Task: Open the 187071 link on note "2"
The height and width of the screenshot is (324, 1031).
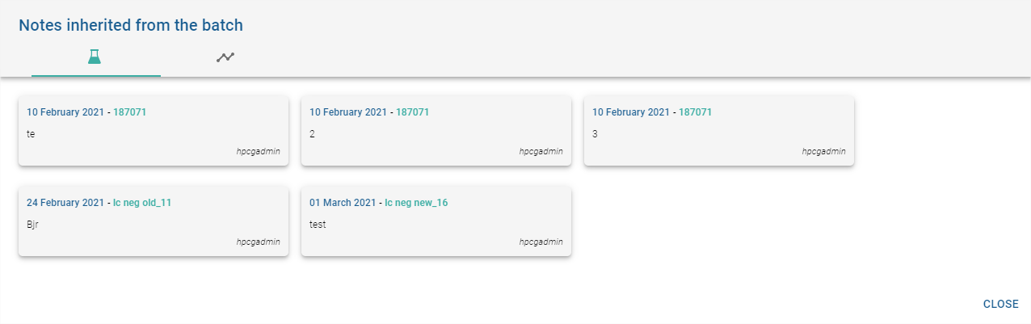Action: 412,112
